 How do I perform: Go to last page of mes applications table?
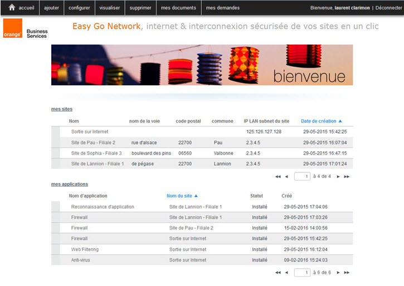(x=347, y=273)
